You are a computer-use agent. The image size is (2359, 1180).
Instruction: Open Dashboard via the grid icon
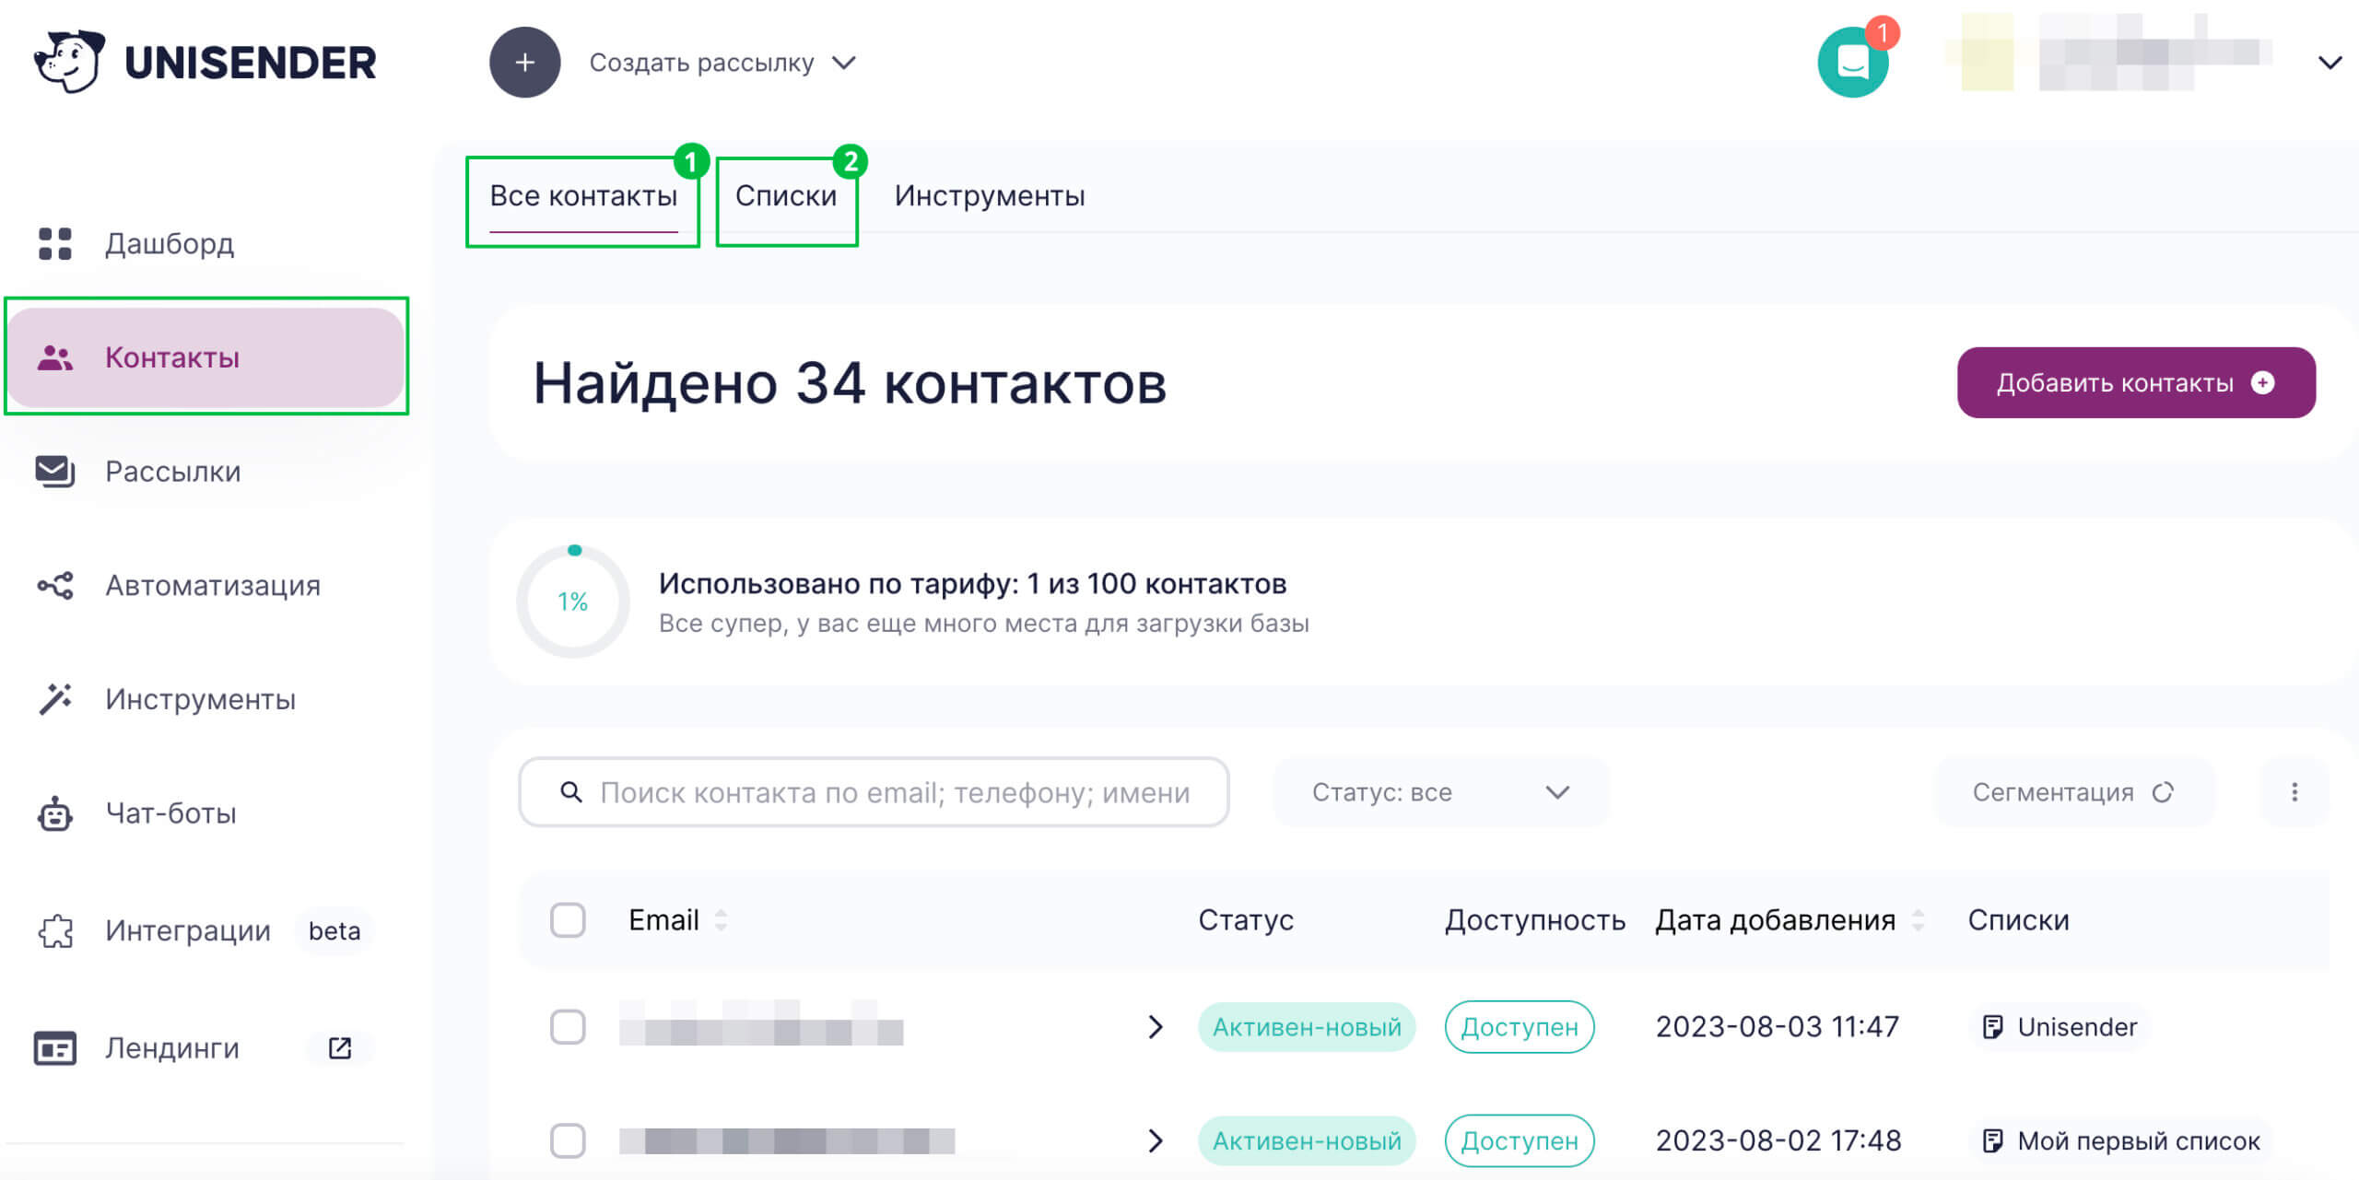(x=55, y=244)
